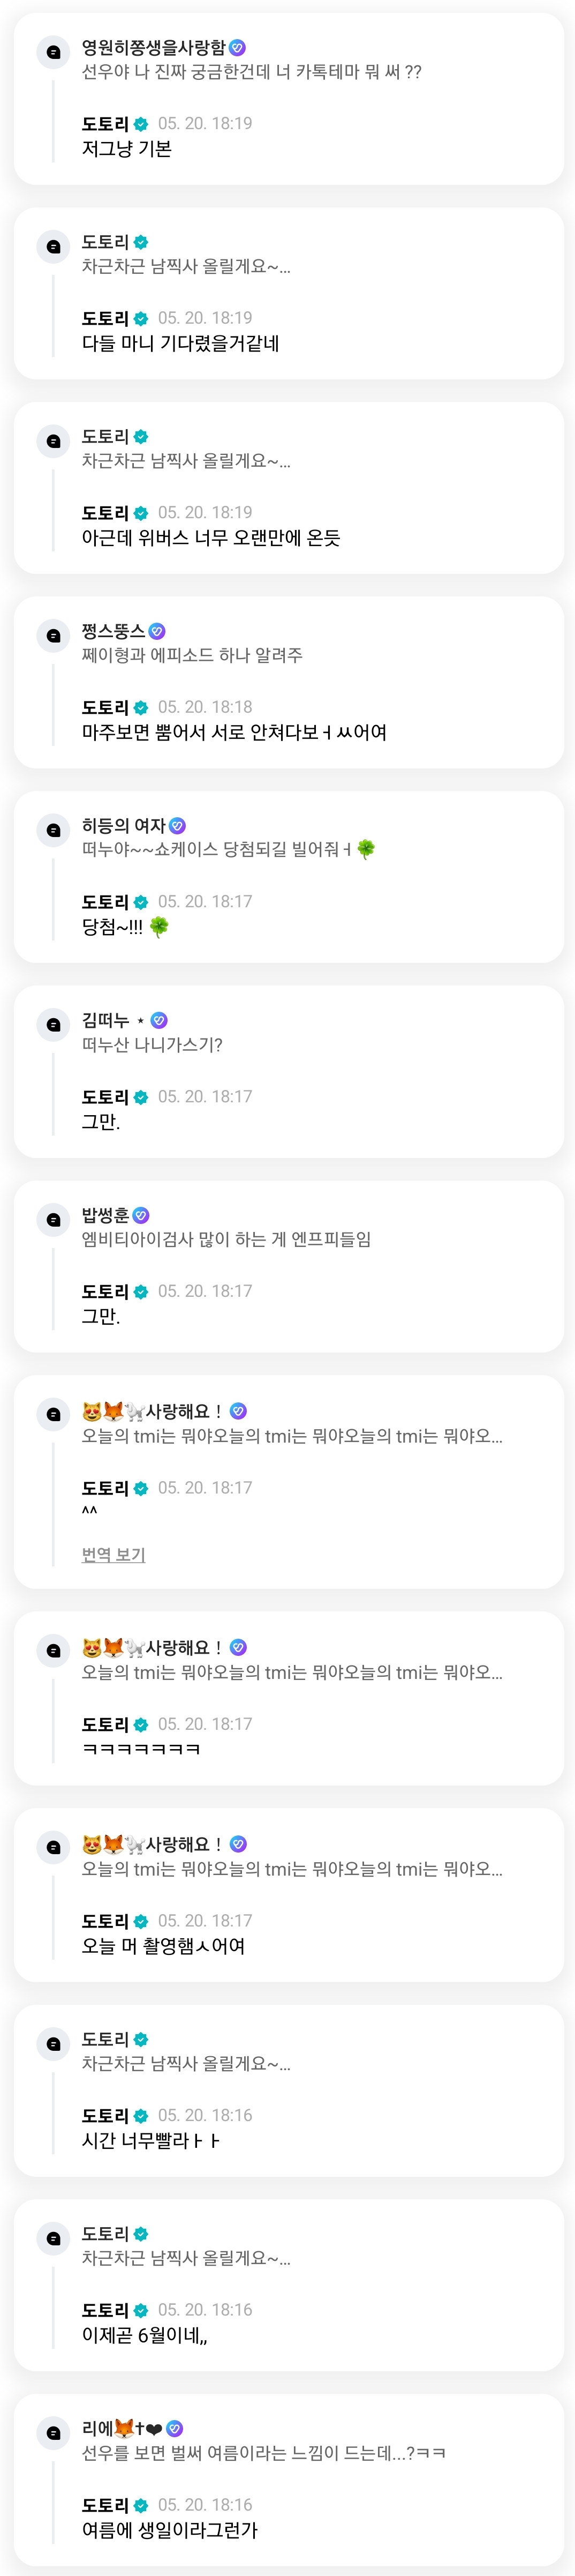Click verified checkmark on the '저그냥 기본' reply
This screenshot has width=575, height=2576.
point(141,124)
